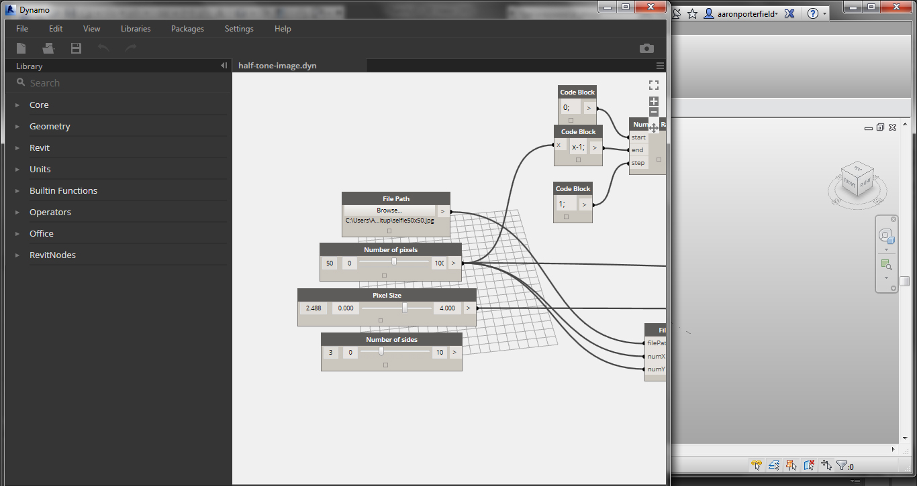Click the output port of File Path node

pos(442,211)
